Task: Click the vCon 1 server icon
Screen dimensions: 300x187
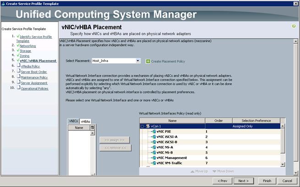Action: point(148,126)
